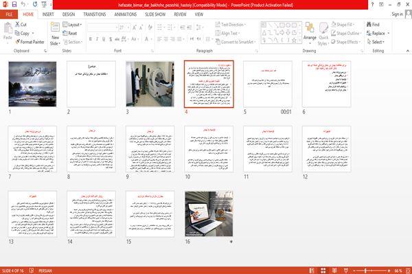Viewport: 412px width, 274px height.
Task: Open the Select dropdown in Editing
Action: click(x=376, y=42)
